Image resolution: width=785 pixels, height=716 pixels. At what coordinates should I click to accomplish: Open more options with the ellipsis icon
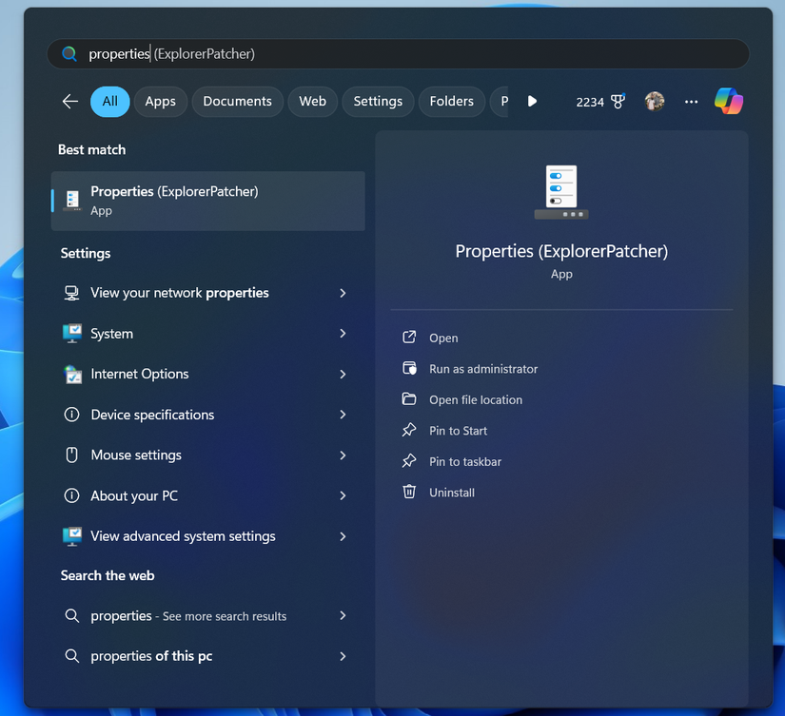691,101
